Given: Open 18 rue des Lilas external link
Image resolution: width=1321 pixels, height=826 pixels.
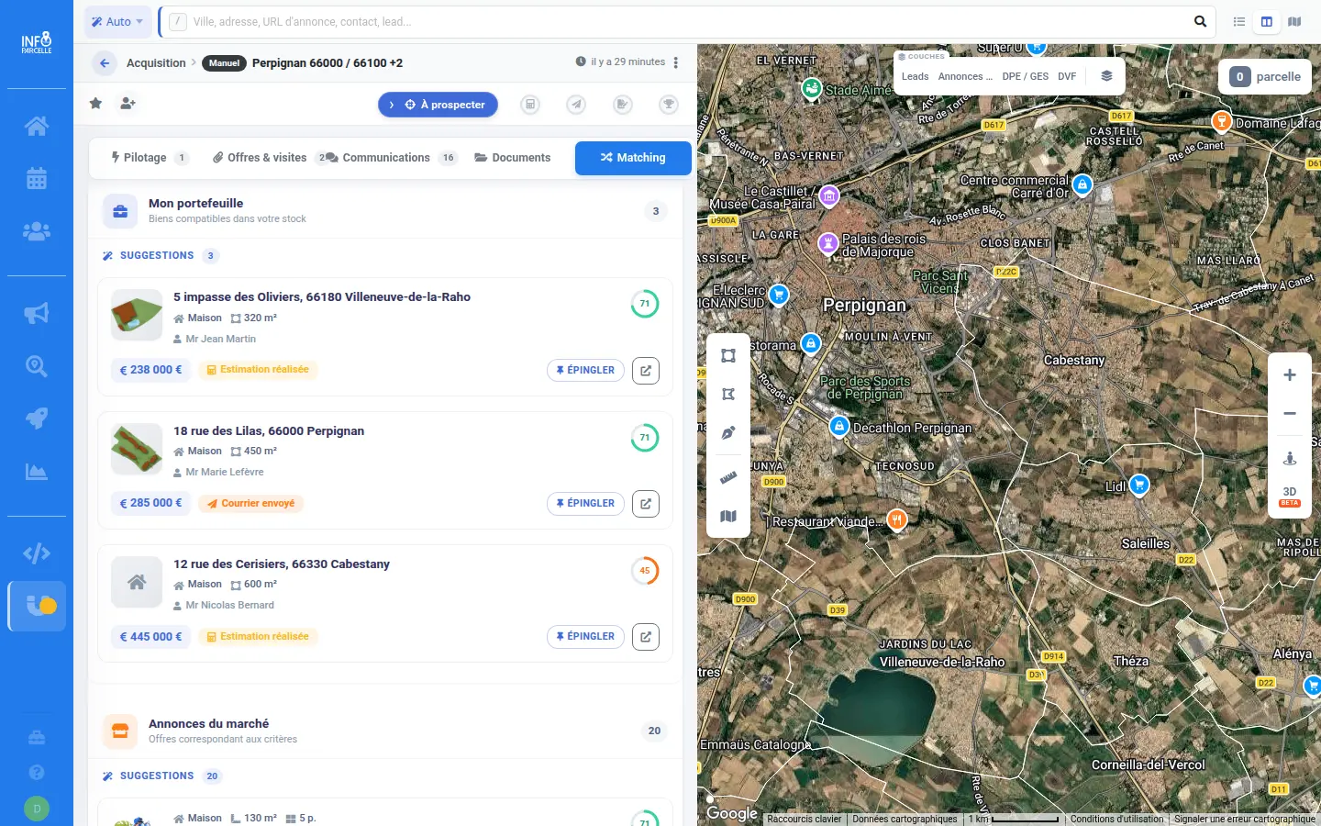Looking at the screenshot, I should coord(646,503).
